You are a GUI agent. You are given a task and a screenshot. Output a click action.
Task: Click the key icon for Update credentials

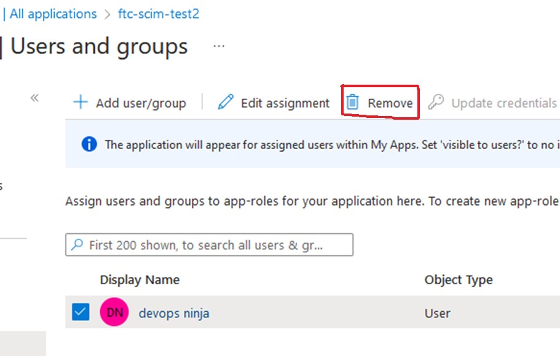[436, 103]
